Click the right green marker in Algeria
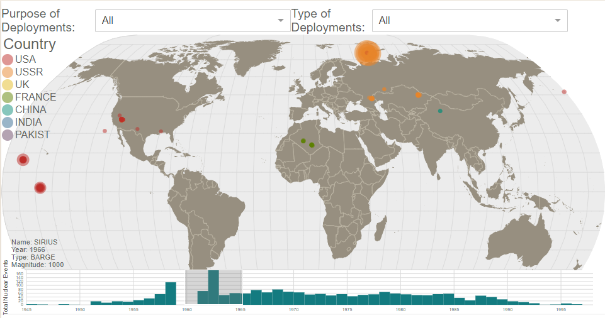This screenshot has width=605, height=318. (x=312, y=145)
